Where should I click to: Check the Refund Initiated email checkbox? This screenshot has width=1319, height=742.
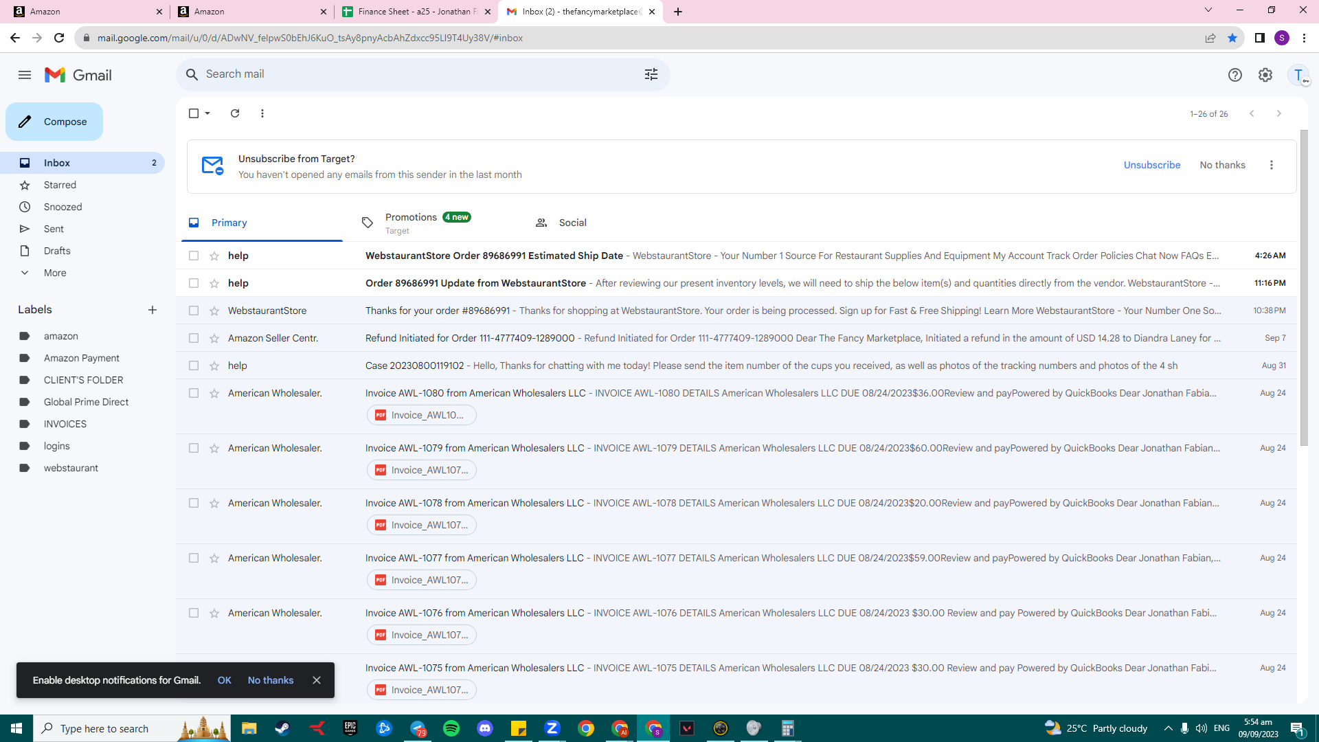pos(194,339)
